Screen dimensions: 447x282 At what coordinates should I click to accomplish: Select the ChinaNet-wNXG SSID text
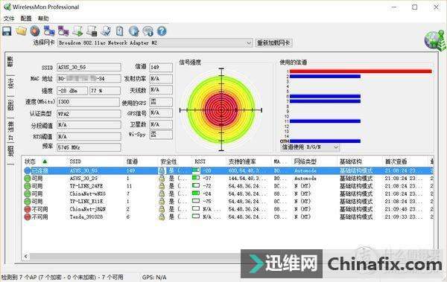[x=87, y=194]
